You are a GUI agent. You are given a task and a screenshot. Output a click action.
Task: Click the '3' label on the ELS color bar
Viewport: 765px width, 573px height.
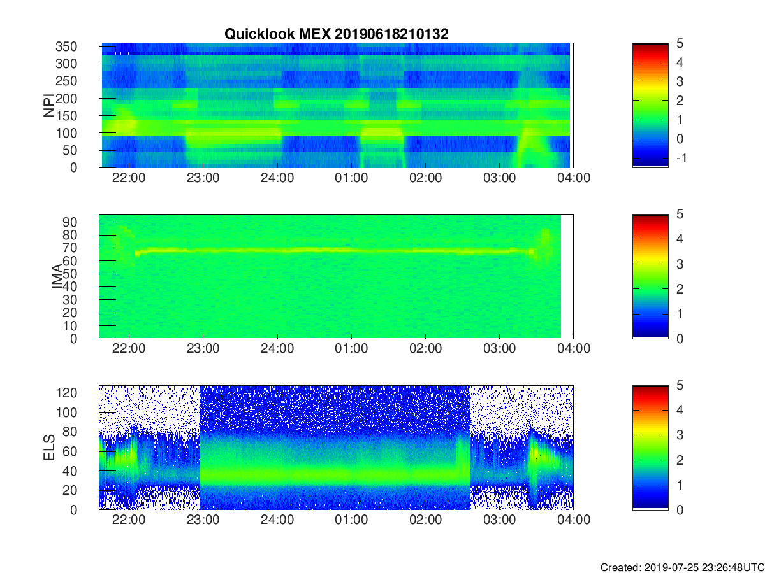coord(679,435)
